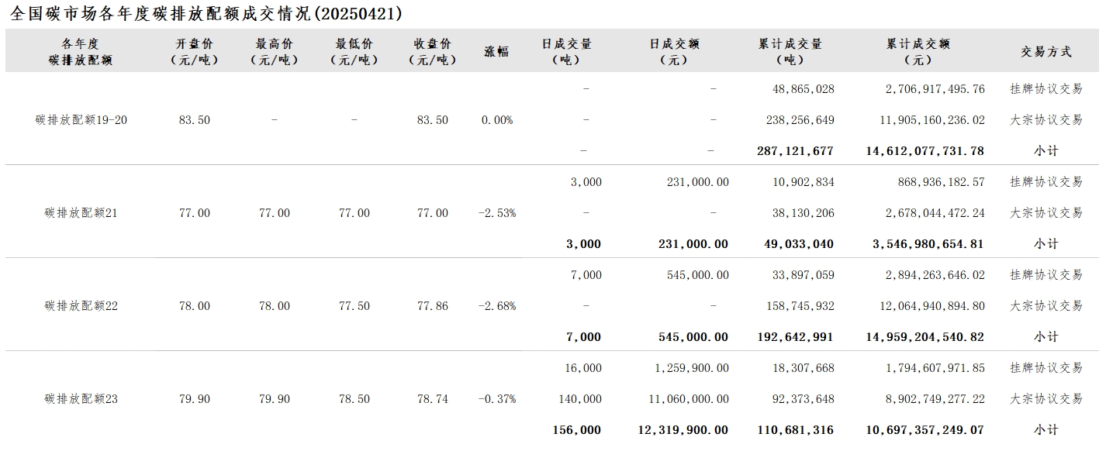Click the table title text with date 20250421
The image size is (1106, 451).
point(206,13)
